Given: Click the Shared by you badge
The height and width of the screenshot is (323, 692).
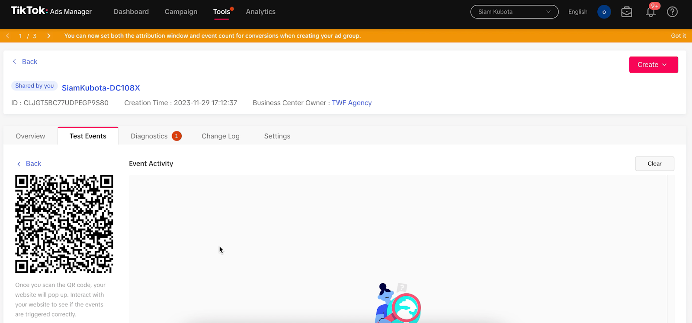Looking at the screenshot, I should [34, 86].
